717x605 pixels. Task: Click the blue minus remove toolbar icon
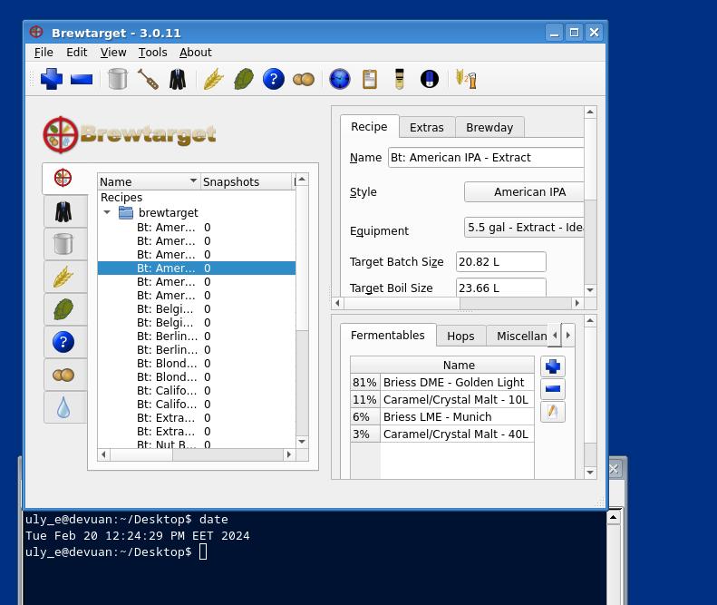(82, 79)
